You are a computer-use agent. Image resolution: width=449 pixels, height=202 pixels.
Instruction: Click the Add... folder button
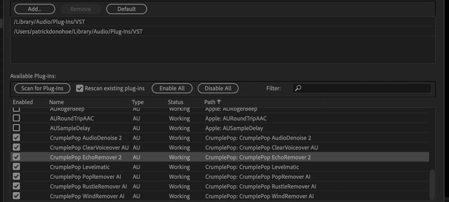tap(34, 9)
